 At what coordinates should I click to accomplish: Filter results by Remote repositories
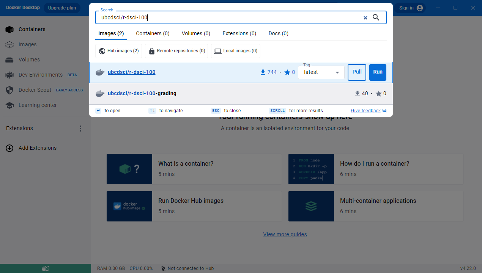coord(176,51)
